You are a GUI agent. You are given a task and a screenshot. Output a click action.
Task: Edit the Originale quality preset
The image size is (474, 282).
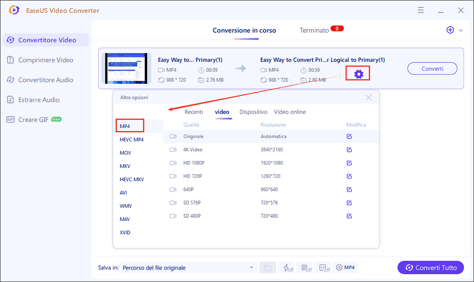click(349, 136)
